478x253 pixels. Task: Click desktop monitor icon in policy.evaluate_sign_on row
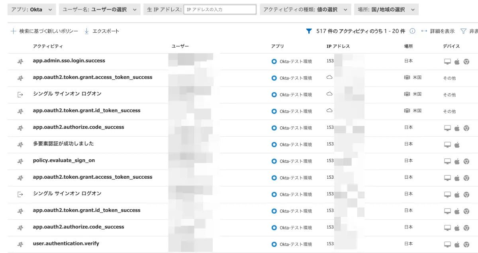tap(447, 161)
